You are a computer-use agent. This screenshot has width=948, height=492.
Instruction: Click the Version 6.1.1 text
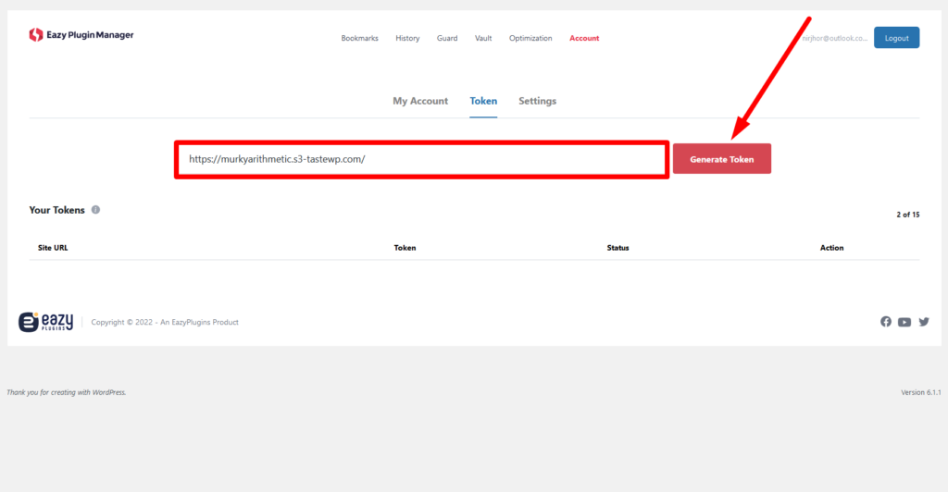[x=921, y=392]
